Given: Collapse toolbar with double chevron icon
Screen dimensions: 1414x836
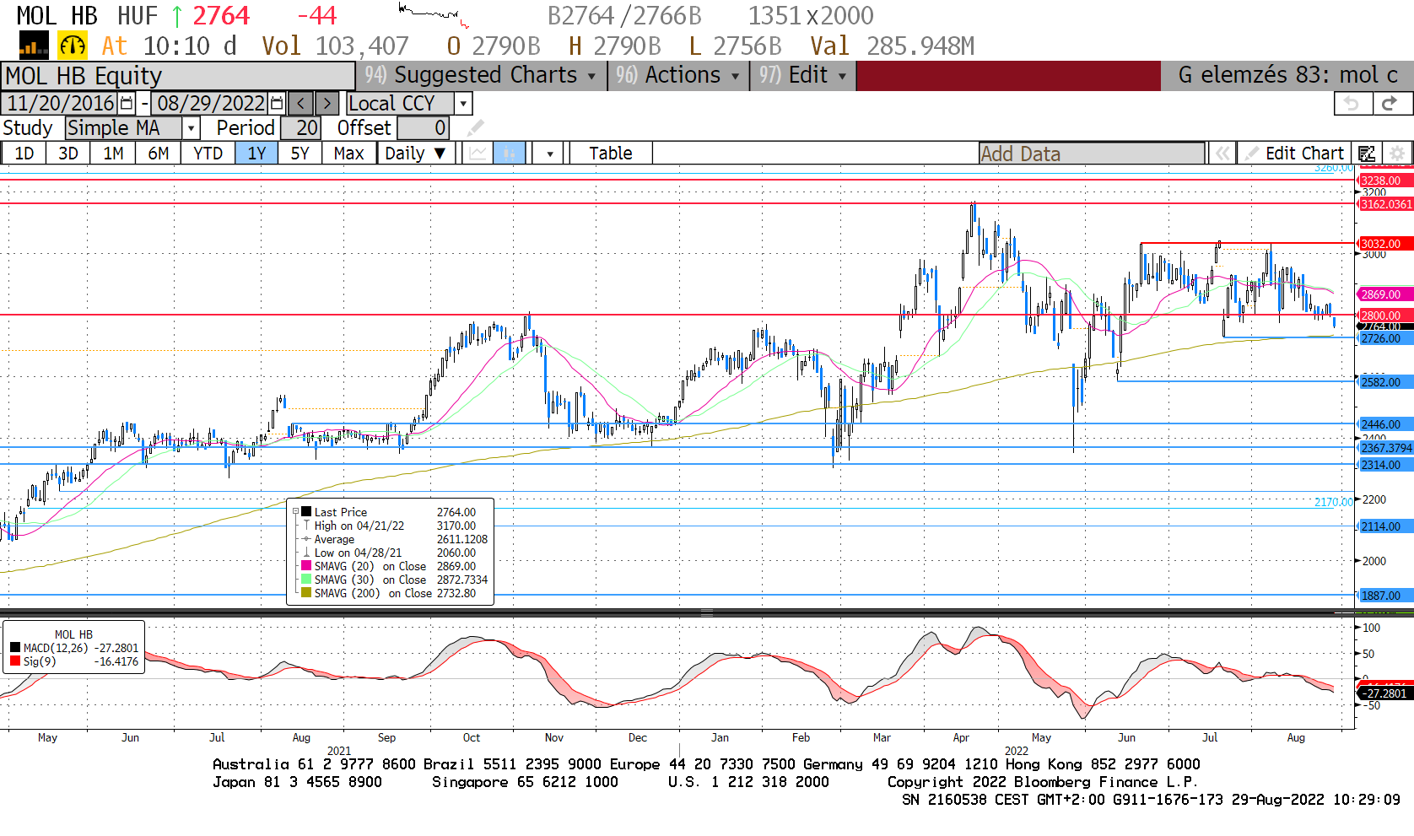Looking at the screenshot, I should [1222, 153].
